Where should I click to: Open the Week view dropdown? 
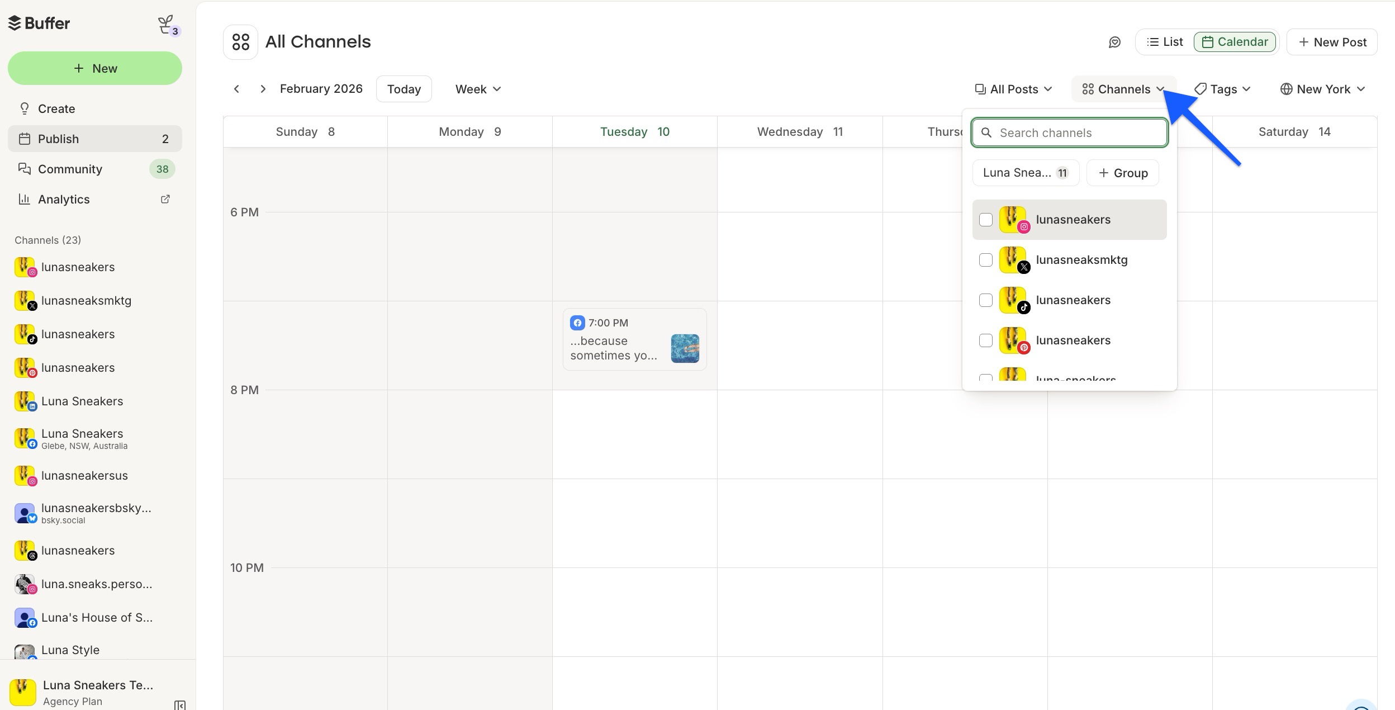coord(478,89)
